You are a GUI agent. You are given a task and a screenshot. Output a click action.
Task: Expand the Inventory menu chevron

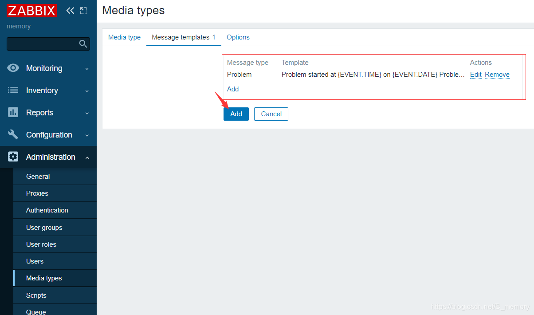click(x=87, y=91)
